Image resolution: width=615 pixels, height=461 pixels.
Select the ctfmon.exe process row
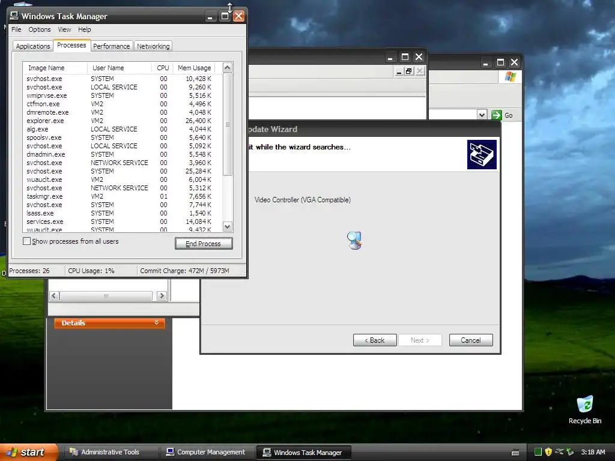point(121,104)
